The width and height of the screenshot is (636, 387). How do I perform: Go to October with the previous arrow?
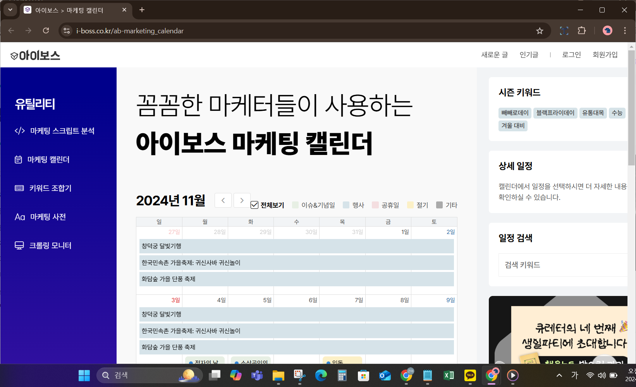click(223, 200)
